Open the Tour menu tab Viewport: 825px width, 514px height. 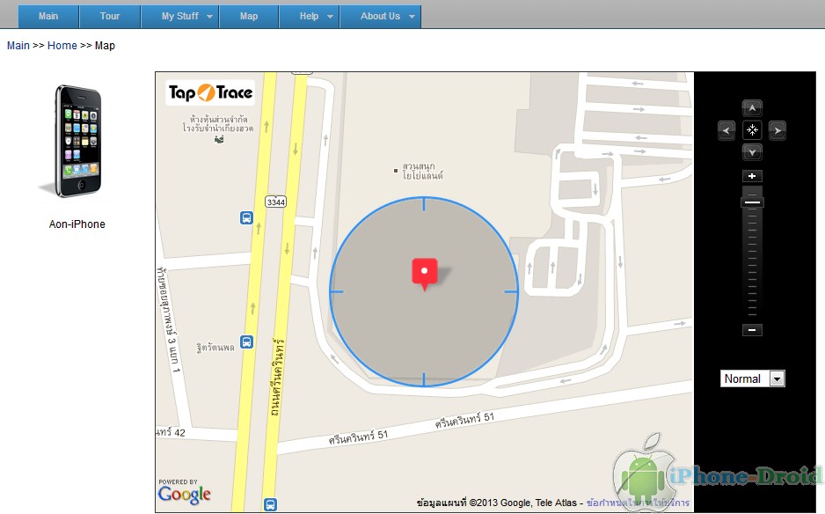[x=110, y=17]
